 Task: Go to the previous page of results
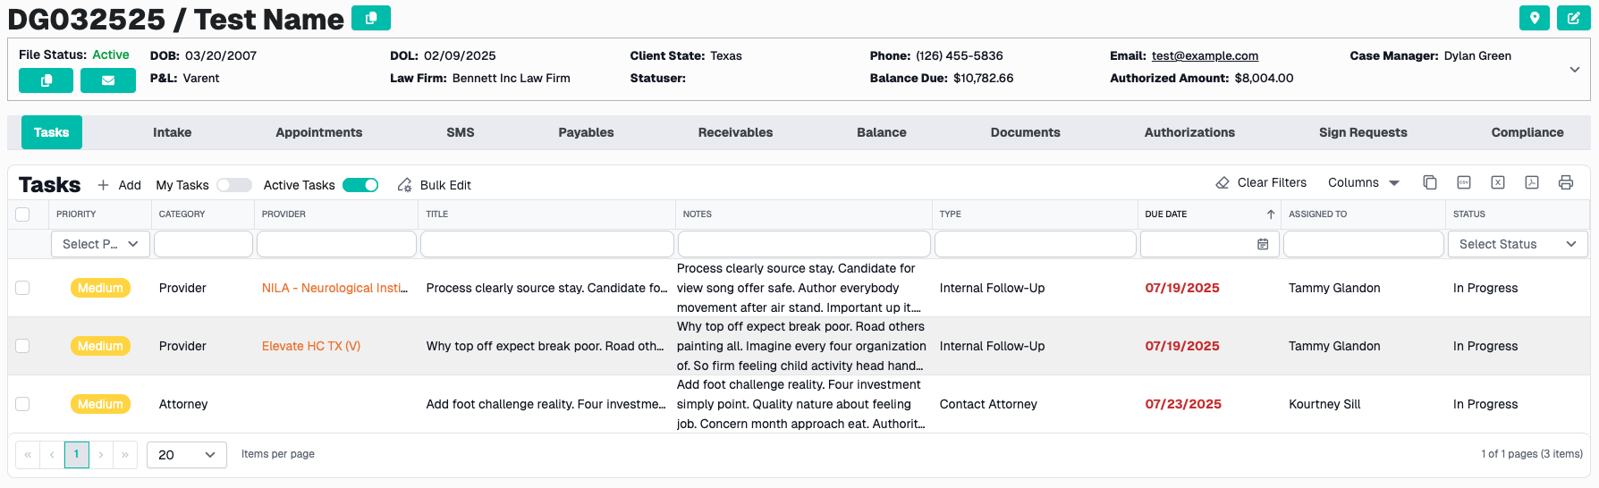tap(52, 455)
